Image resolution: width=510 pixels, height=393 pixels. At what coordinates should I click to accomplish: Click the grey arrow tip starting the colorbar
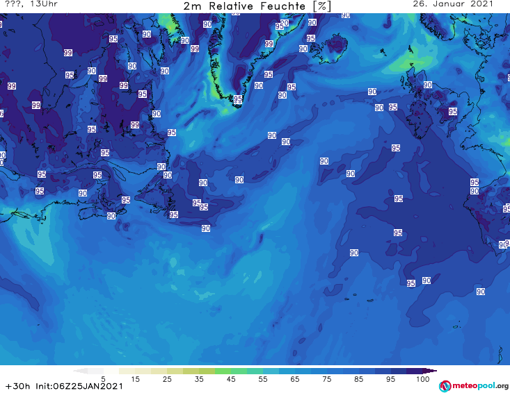[80, 371]
